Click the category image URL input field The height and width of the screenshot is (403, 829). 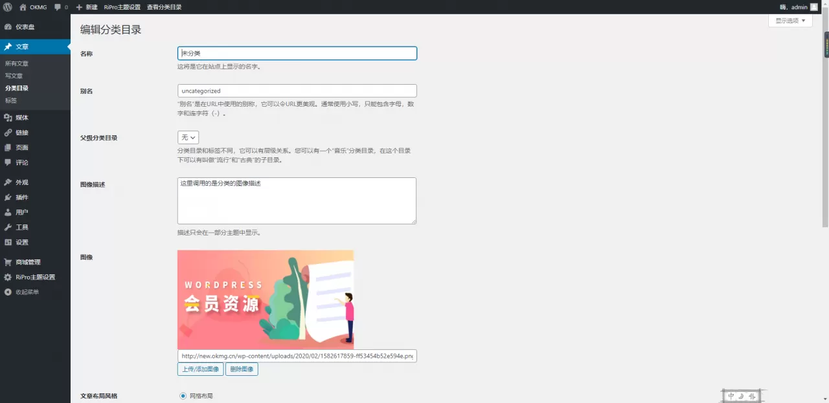click(x=297, y=356)
